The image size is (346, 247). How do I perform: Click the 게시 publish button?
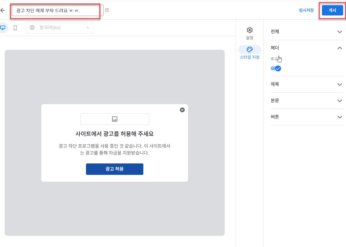point(332,10)
